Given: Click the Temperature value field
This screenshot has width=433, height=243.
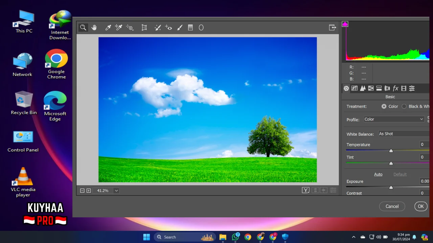Looking at the screenshot, I should click(424, 144).
